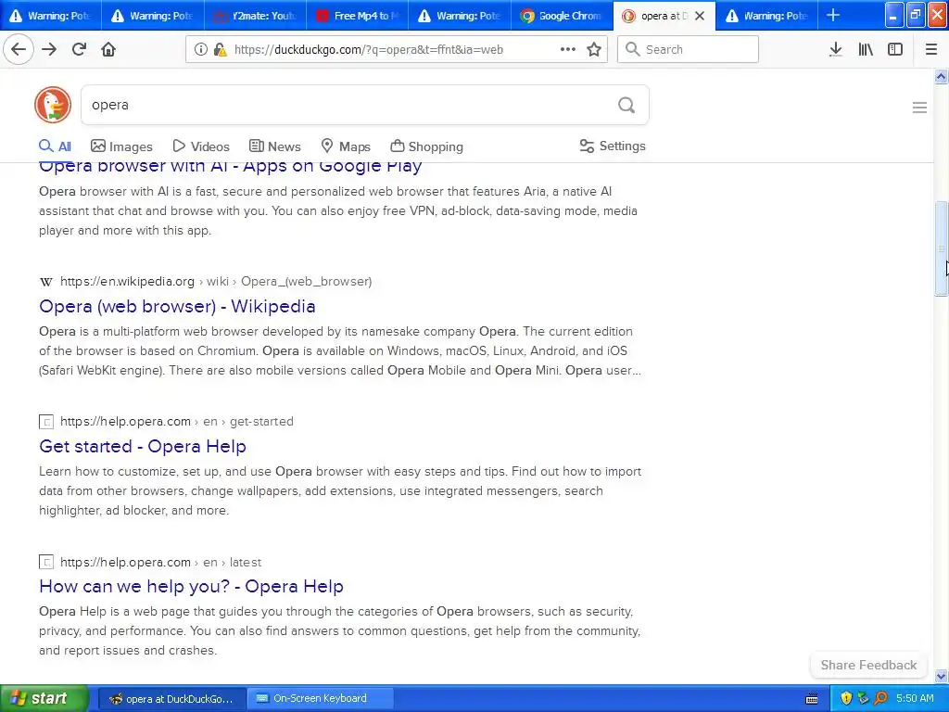949x712 pixels.
Task: Switch to the Free Mp4 tab
Action: pyautogui.click(x=357, y=16)
